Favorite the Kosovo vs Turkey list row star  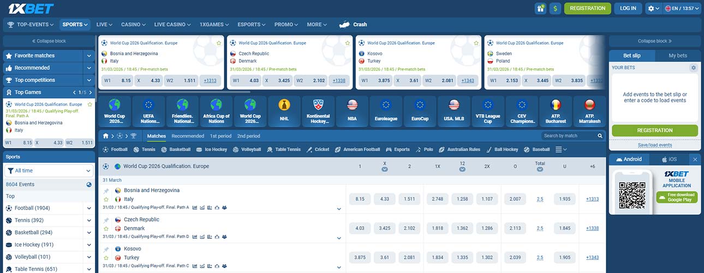point(106,258)
